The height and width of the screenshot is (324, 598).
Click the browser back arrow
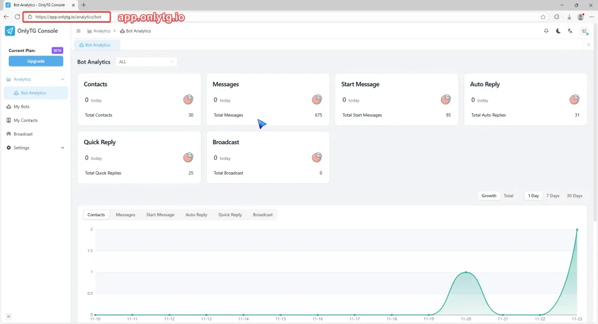6,17
